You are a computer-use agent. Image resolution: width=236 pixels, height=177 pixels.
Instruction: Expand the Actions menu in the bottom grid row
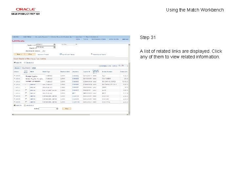pyautogui.click(x=17, y=102)
